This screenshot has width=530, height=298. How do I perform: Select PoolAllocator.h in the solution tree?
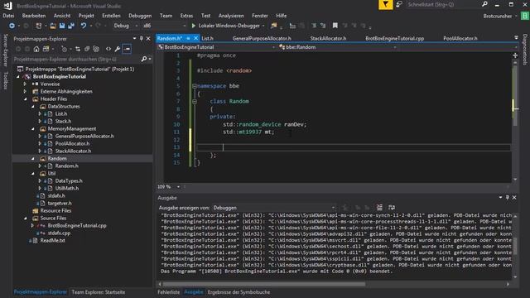[72, 143]
